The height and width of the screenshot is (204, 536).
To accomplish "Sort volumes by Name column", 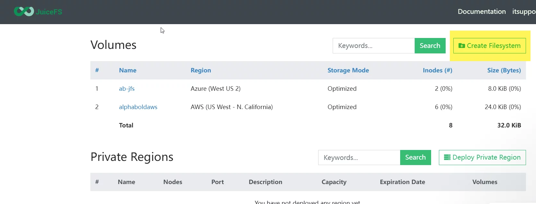I will 127,70.
